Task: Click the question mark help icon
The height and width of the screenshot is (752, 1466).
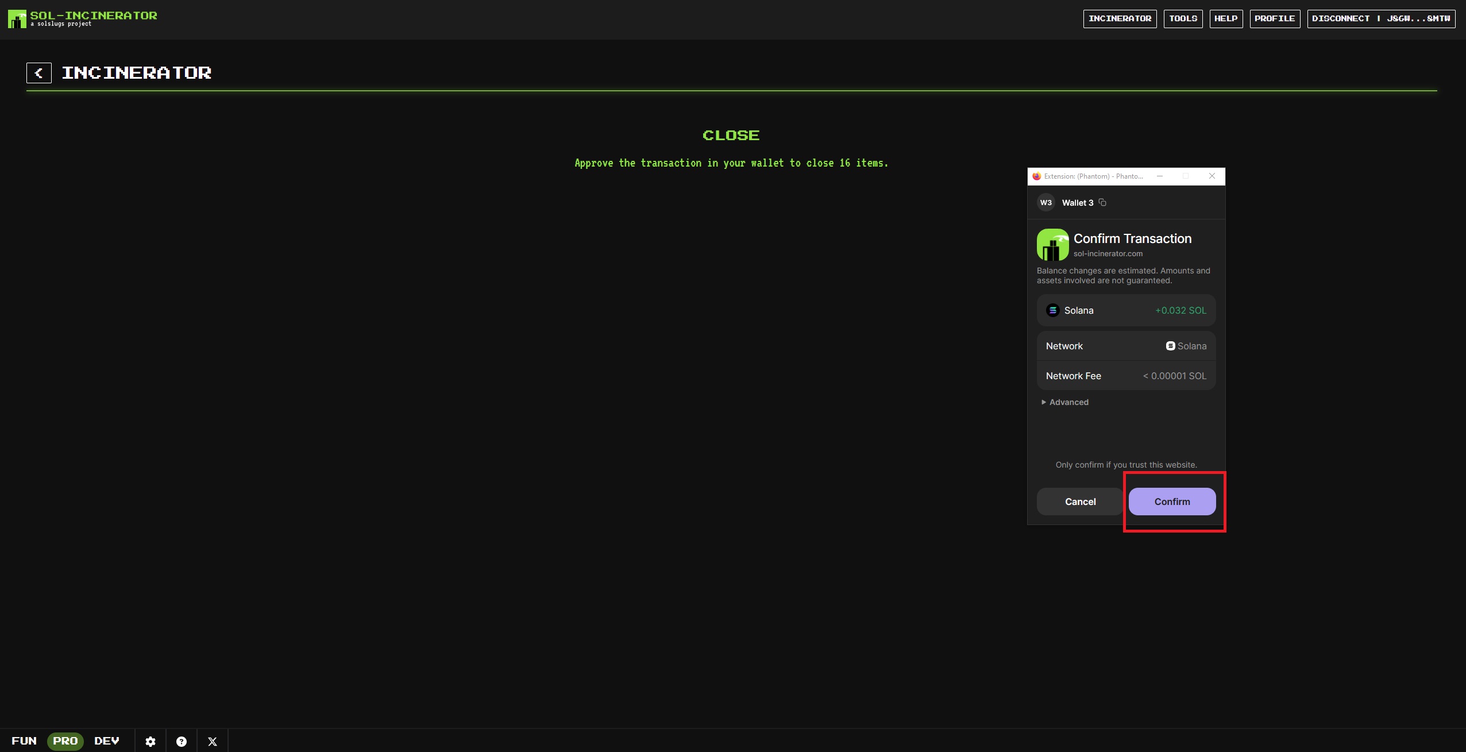Action: click(x=182, y=742)
